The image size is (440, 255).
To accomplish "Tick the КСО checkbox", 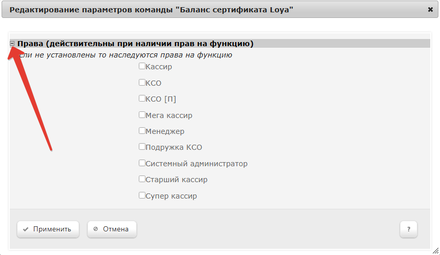I will [x=142, y=82].
